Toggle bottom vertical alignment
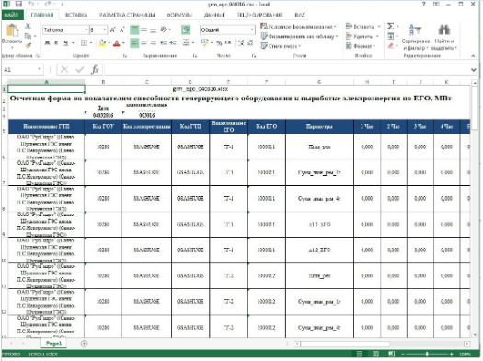This screenshot has width=483, height=361. tap(153, 29)
